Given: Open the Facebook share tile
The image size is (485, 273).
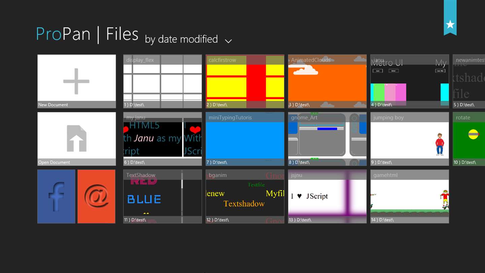Looking at the screenshot, I should [x=56, y=196].
